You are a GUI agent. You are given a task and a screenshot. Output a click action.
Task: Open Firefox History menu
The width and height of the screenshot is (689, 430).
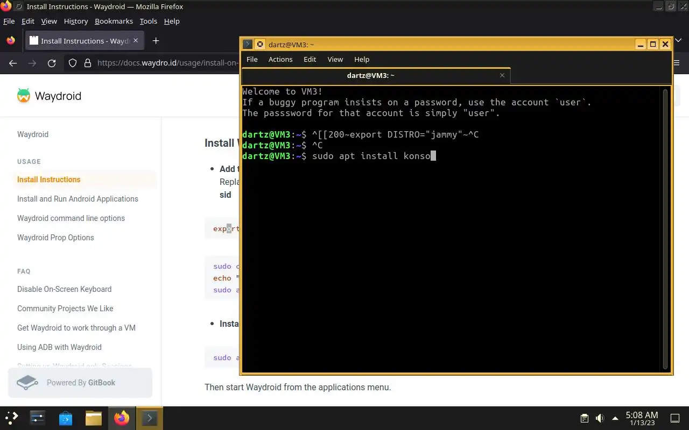tap(76, 21)
